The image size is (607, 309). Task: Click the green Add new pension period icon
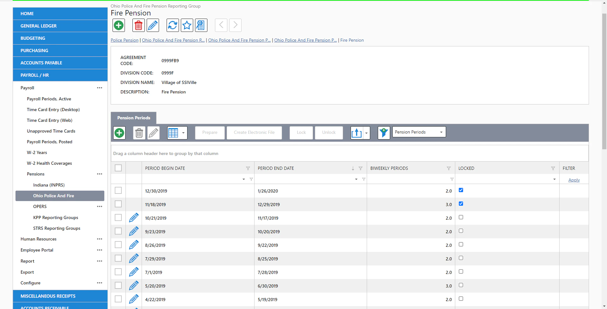118,25
